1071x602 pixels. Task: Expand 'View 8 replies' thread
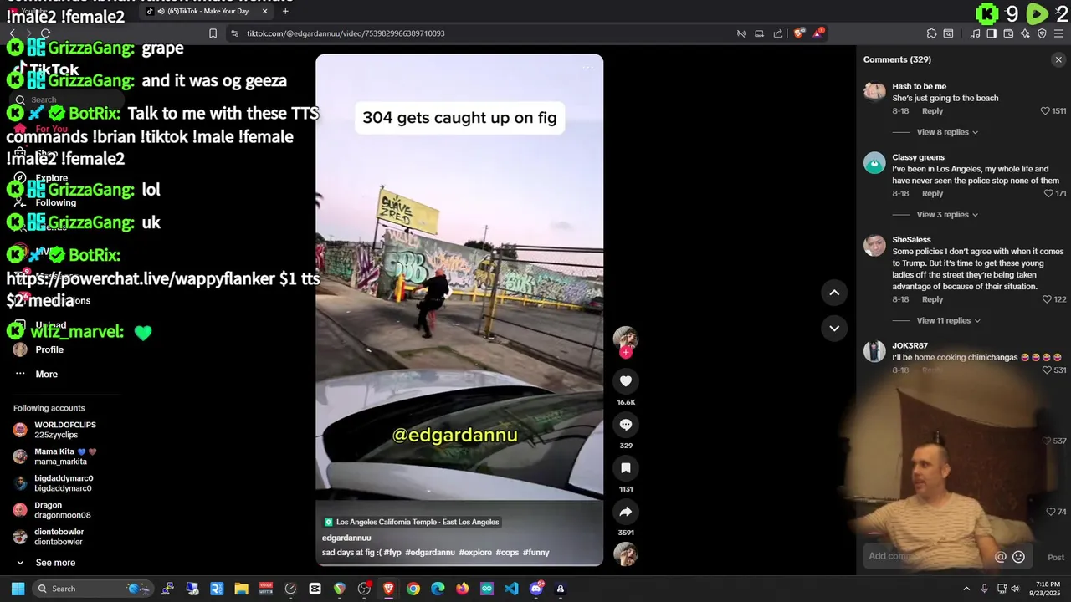[x=947, y=132]
